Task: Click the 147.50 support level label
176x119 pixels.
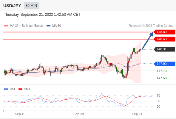Action: [161, 78]
